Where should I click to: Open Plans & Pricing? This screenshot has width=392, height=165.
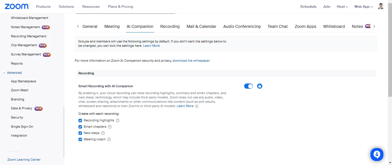click(x=121, y=6)
